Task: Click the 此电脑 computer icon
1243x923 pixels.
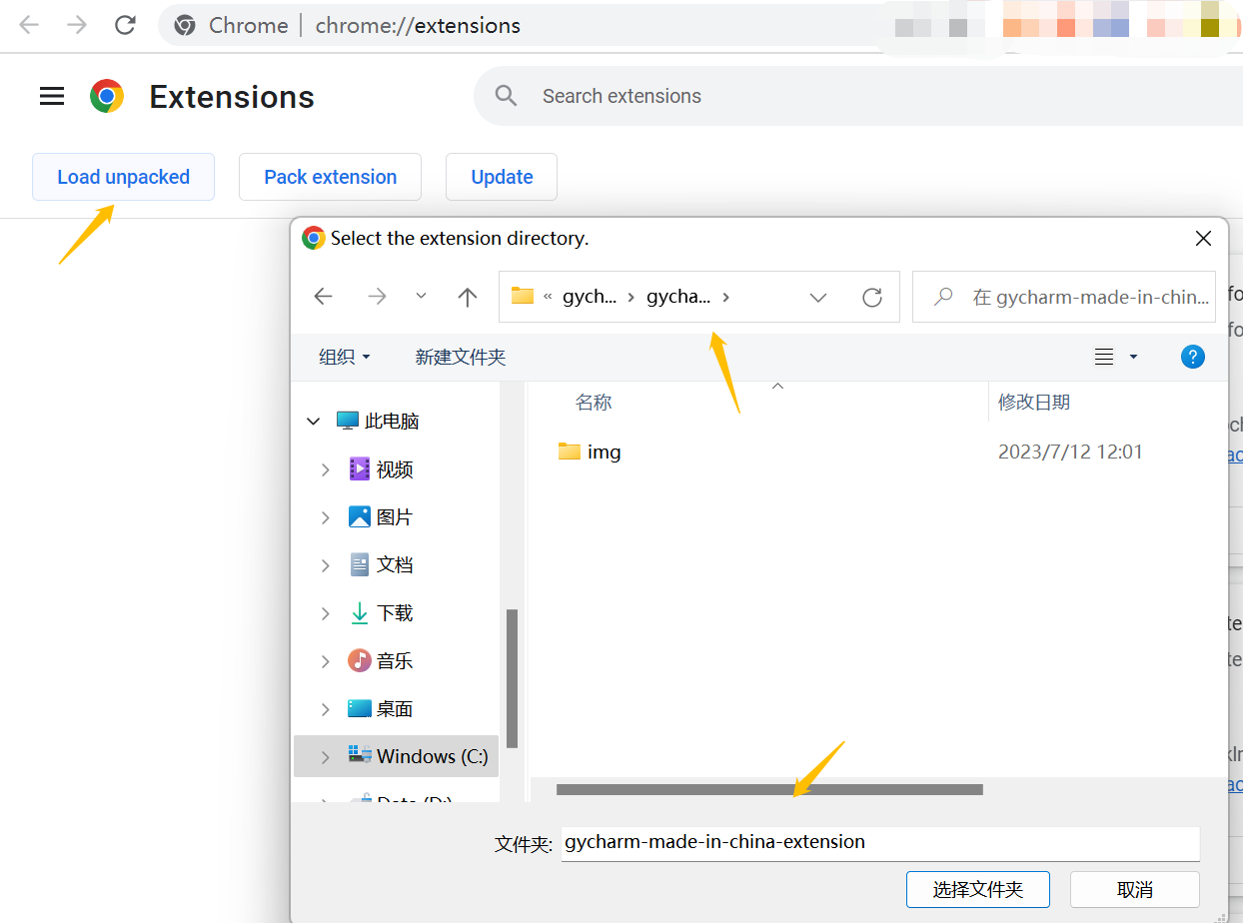Action: click(347, 421)
